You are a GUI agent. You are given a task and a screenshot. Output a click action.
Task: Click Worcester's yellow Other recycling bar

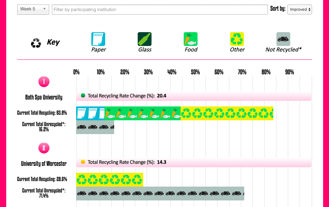pyautogui.click(x=109, y=180)
